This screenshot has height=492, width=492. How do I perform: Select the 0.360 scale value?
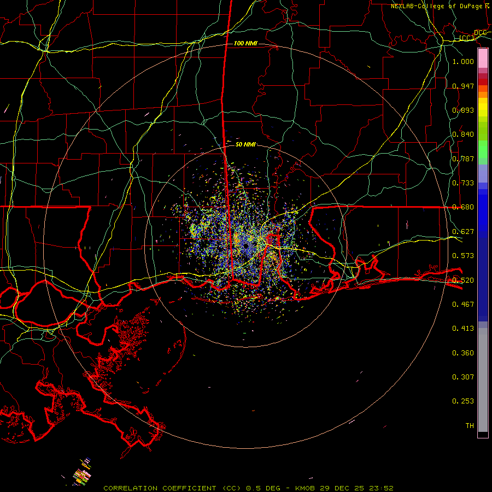tap(463, 353)
